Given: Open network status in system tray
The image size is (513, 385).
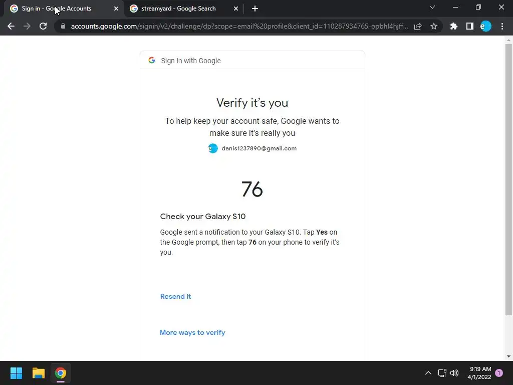Looking at the screenshot, I should coord(442,373).
